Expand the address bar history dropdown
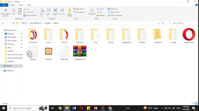Viewport: 199px width, 111px height. tap(159, 23)
